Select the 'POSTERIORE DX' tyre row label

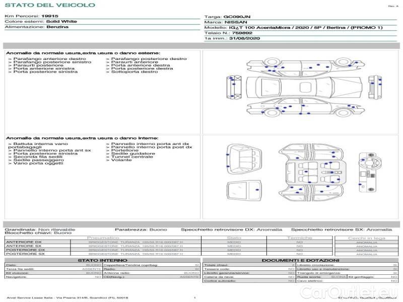[26, 250]
